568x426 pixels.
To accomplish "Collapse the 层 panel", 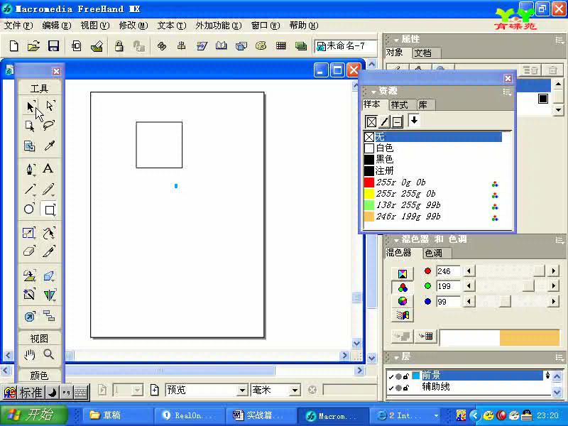I will [x=397, y=358].
